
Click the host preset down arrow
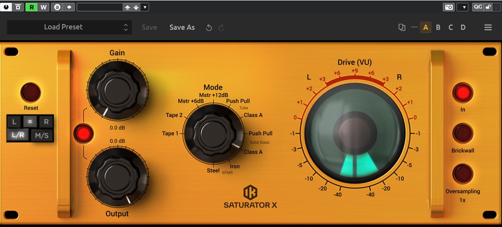[x=136, y=7]
